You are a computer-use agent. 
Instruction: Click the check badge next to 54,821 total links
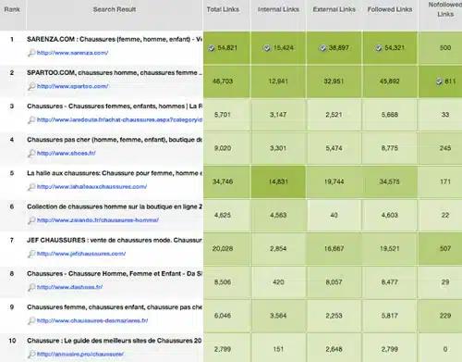tap(212, 48)
